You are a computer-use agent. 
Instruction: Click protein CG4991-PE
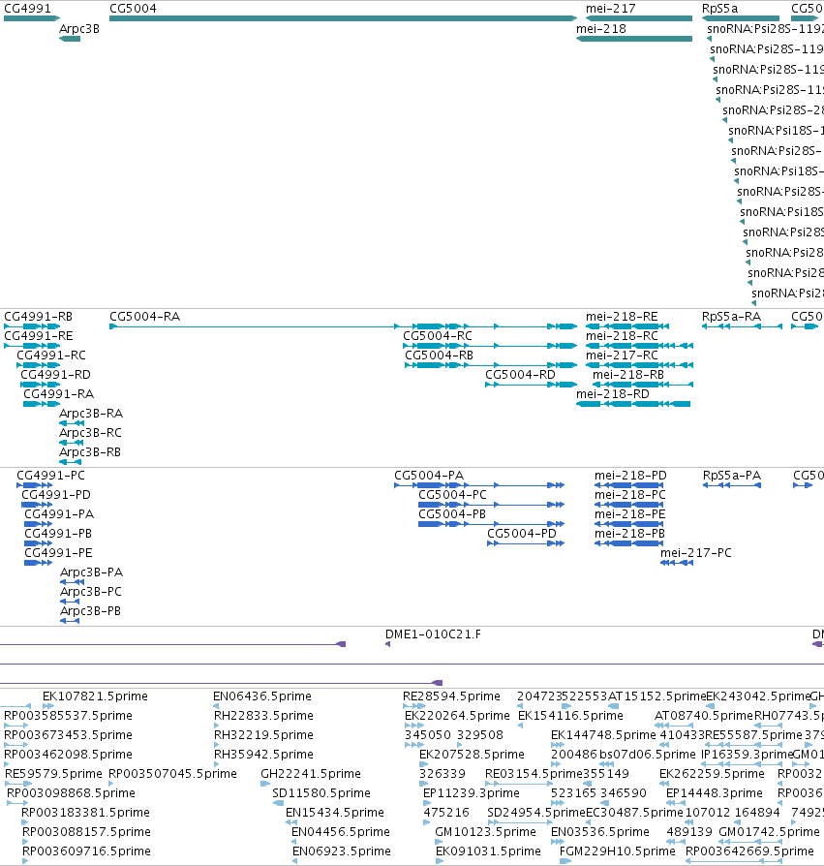(x=58, y=552)
